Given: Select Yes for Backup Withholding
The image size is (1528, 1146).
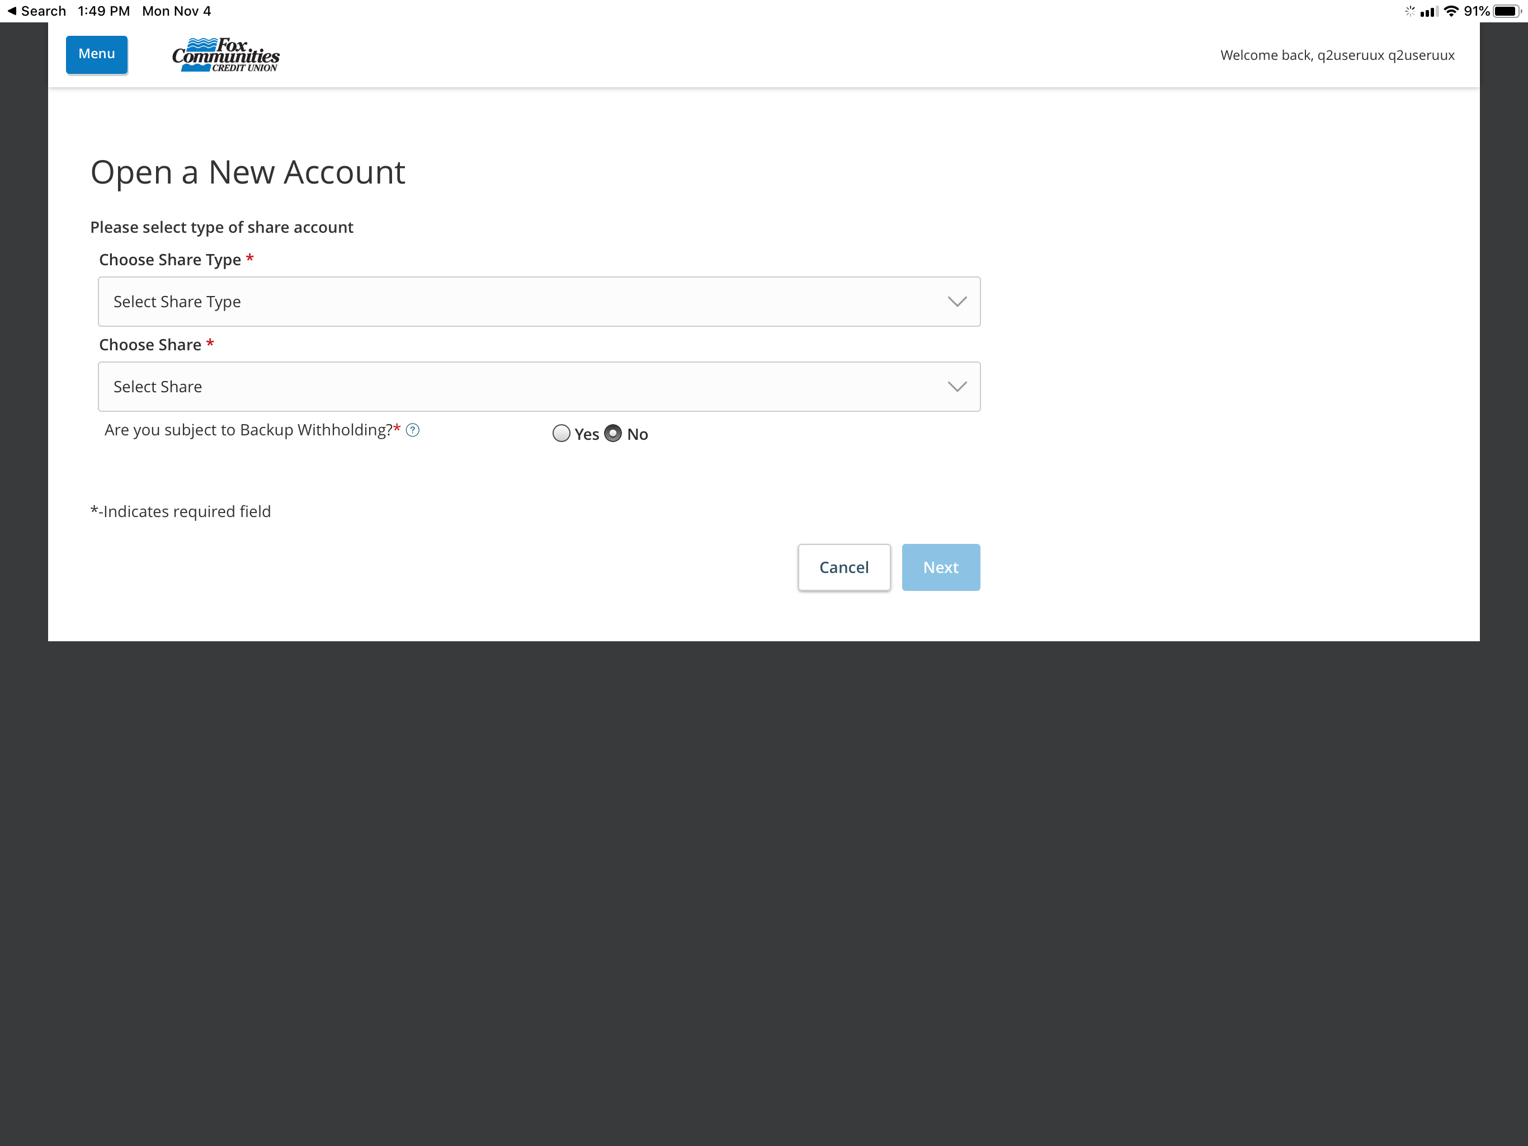Looking at the screenshot, I should 561,433.
